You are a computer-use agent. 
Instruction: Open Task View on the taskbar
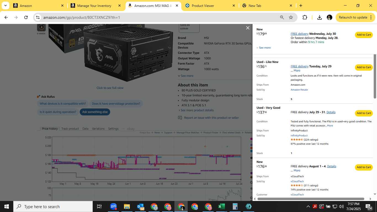(x=99, y=206)
